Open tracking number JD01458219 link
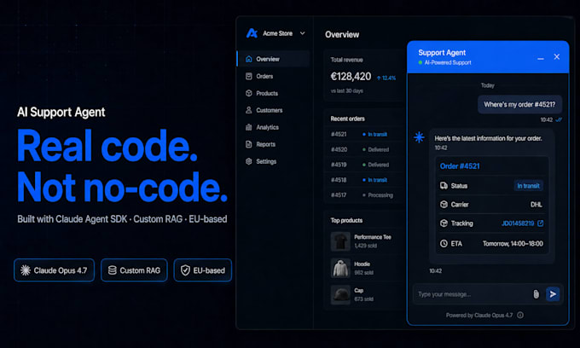Viewport: 580px width, 348px height. (x=518, y=223)
